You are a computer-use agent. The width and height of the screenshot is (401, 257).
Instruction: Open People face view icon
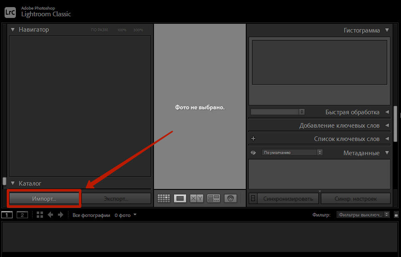(230, 199)
